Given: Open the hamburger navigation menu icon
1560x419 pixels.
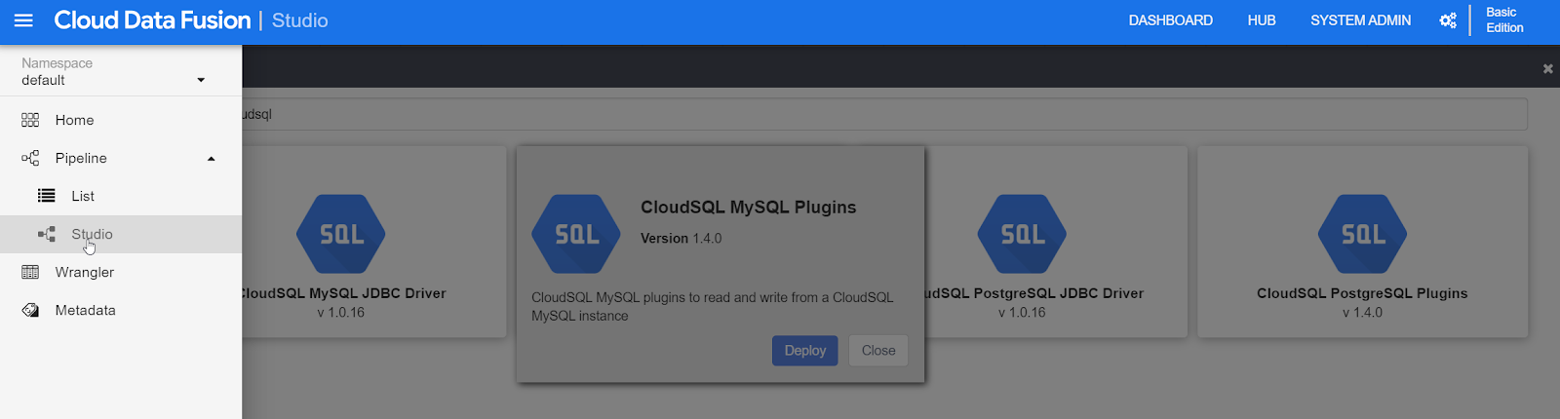Looking at the screenshot, I should [23, 20].
